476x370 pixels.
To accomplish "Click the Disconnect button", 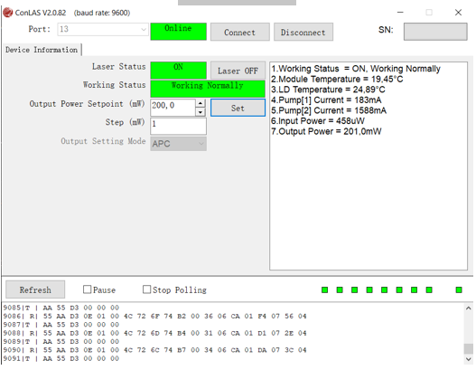I will (x=303, y=32).
